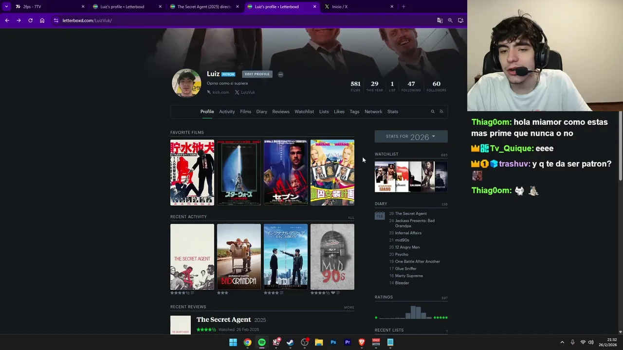623x350 pixels.
Task: Open Chrome from the taskbar
Action: 247,342
